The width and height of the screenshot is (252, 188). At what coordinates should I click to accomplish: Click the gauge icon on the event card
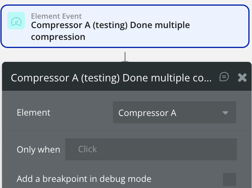point(16,21)
